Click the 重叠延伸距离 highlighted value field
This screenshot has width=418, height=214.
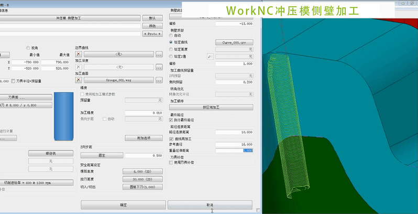click(234, 151)
